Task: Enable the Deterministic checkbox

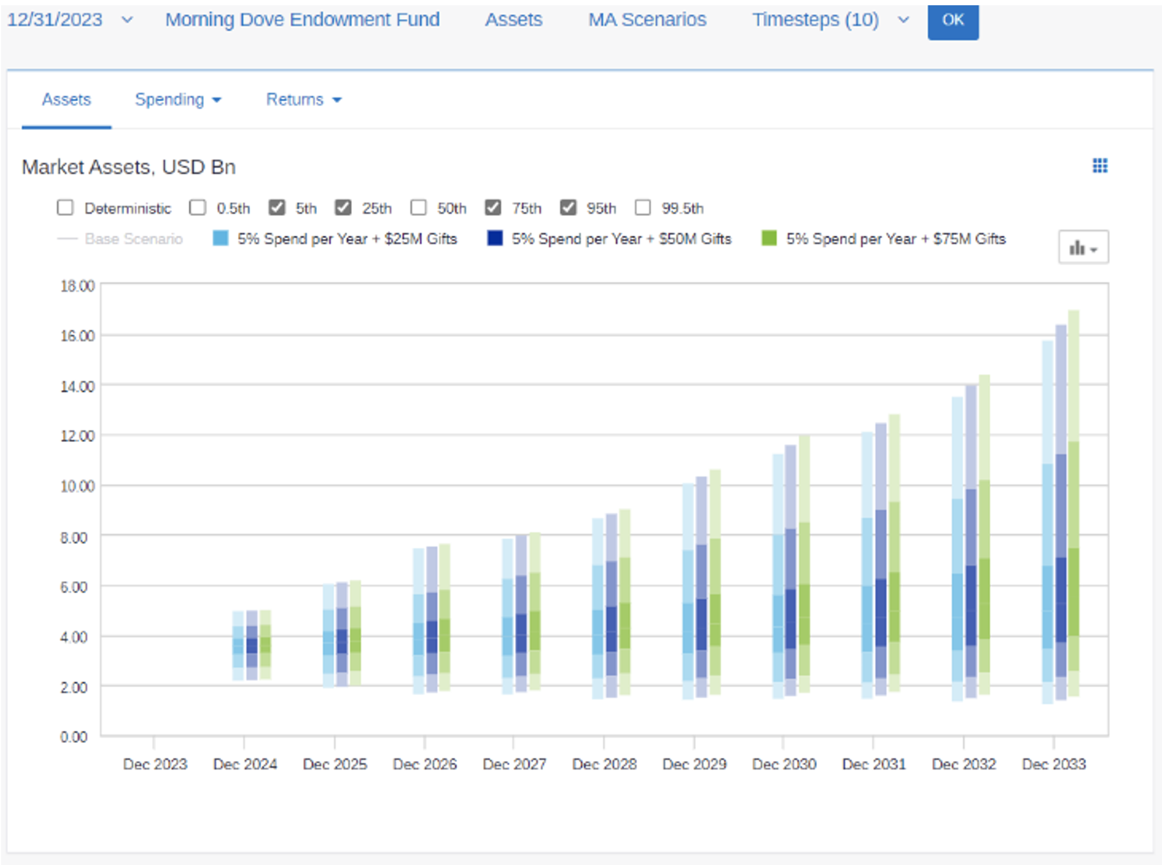Action: 65,208
